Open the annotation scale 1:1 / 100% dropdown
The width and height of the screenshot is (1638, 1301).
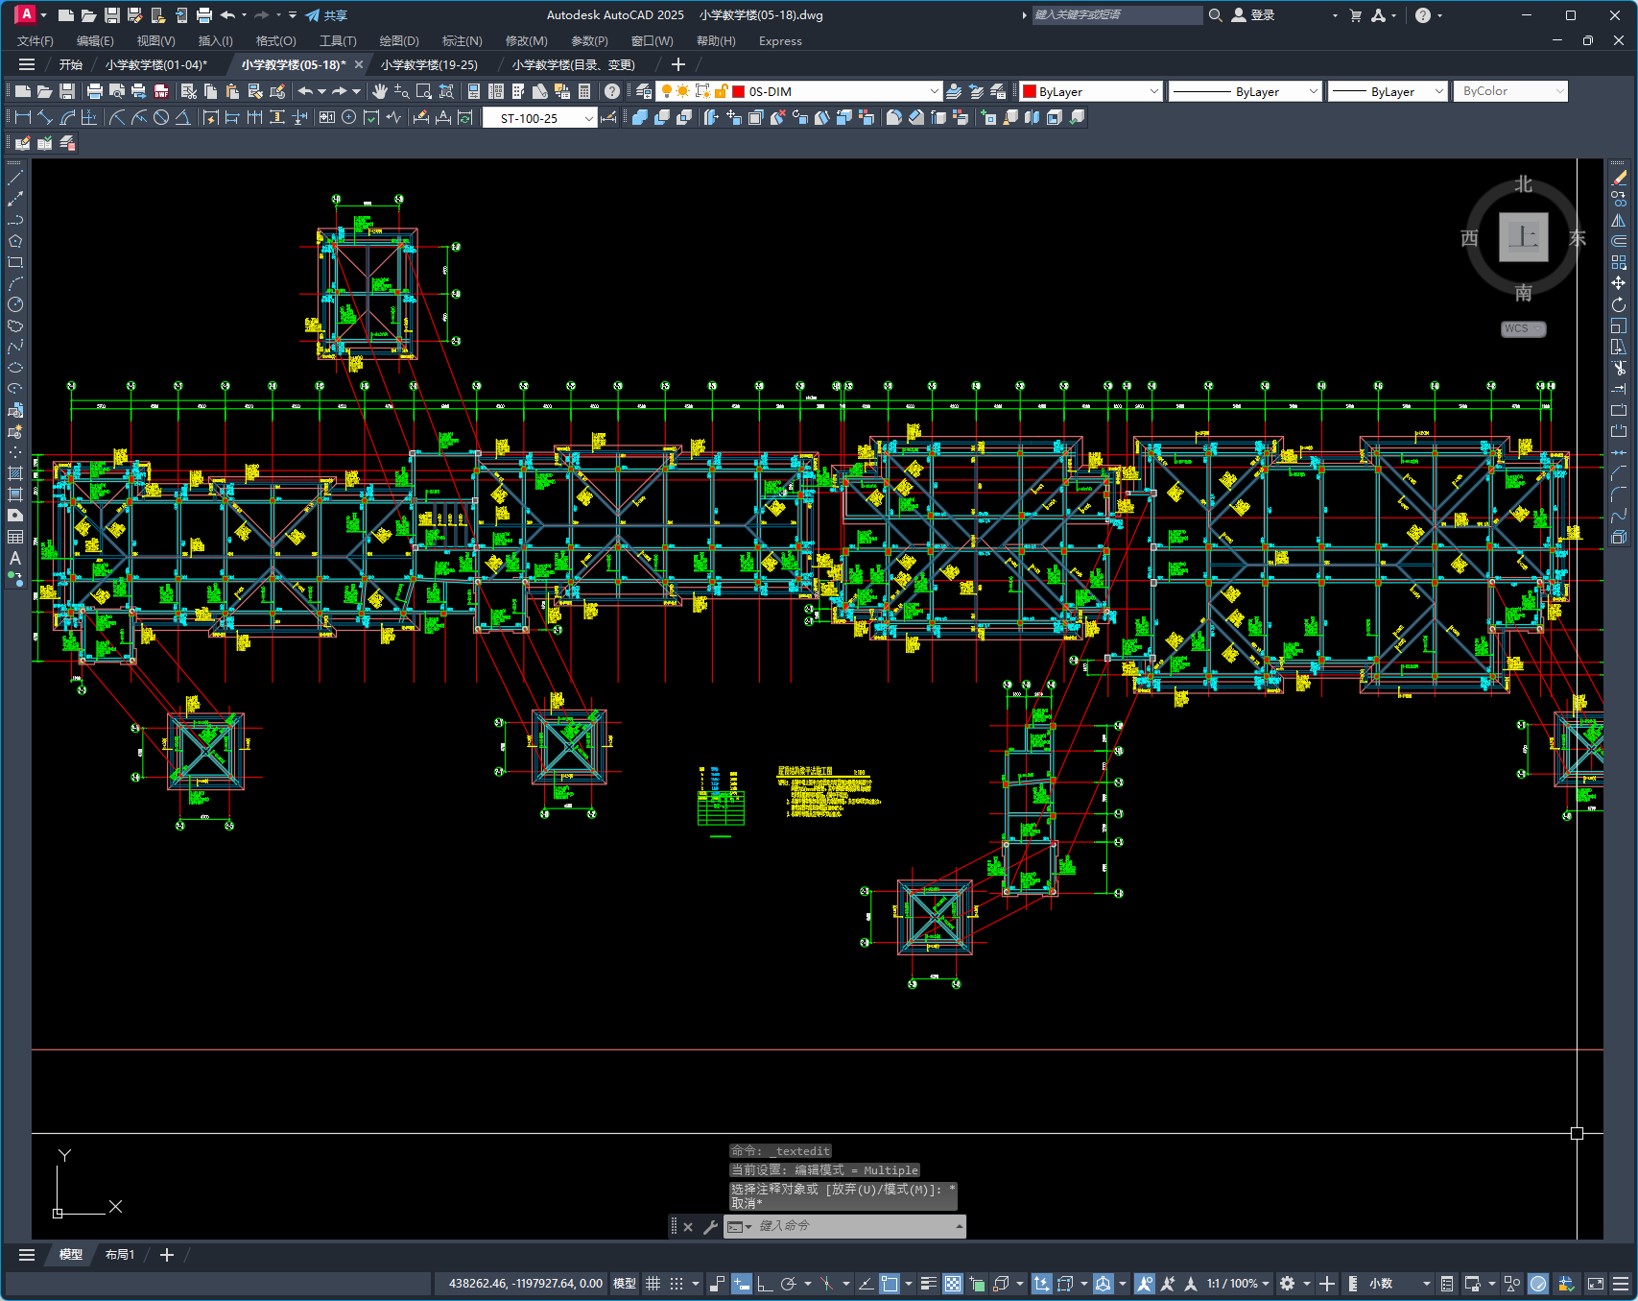click(x=1238, y=1284)
